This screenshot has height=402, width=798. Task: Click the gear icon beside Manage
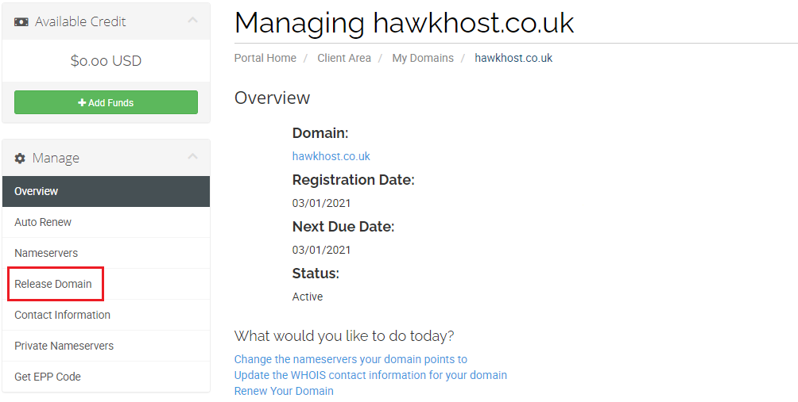21,159
